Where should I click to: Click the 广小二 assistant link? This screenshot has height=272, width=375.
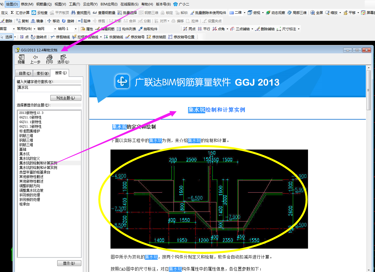tap(181, 4)
